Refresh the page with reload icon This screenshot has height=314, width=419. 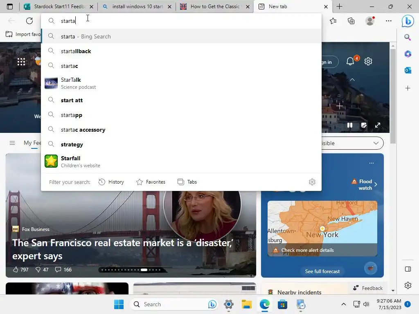point(29,21)
